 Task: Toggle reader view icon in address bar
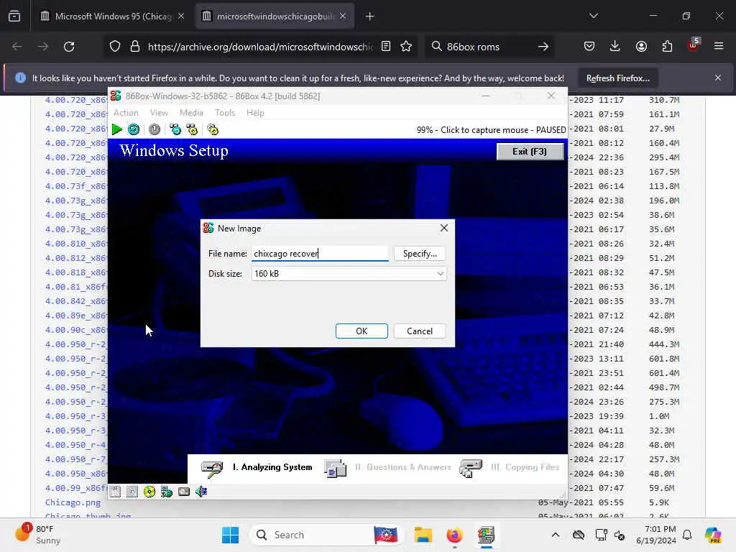coord(386,47)
